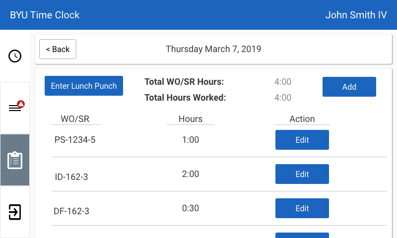Select the PS-1234-5 work order label

(x=75, y=140)
